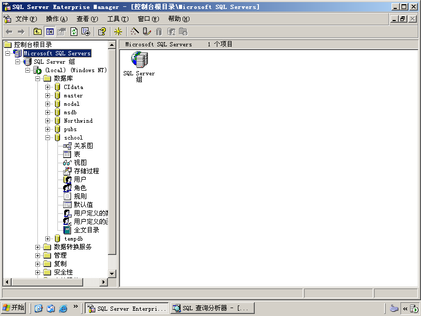This screenshot has width=421, height=316.
Task: Select the 存储过程 stored procedures node
Action: click(x=86, y=171)
